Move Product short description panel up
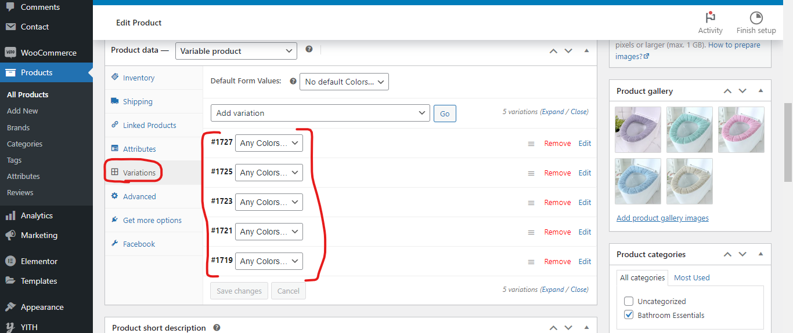 [x=553, y=328]
